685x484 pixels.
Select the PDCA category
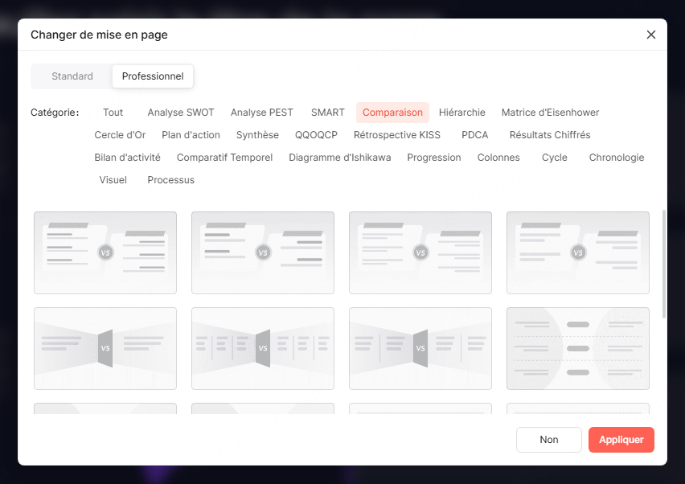click(x=475, y=135)
